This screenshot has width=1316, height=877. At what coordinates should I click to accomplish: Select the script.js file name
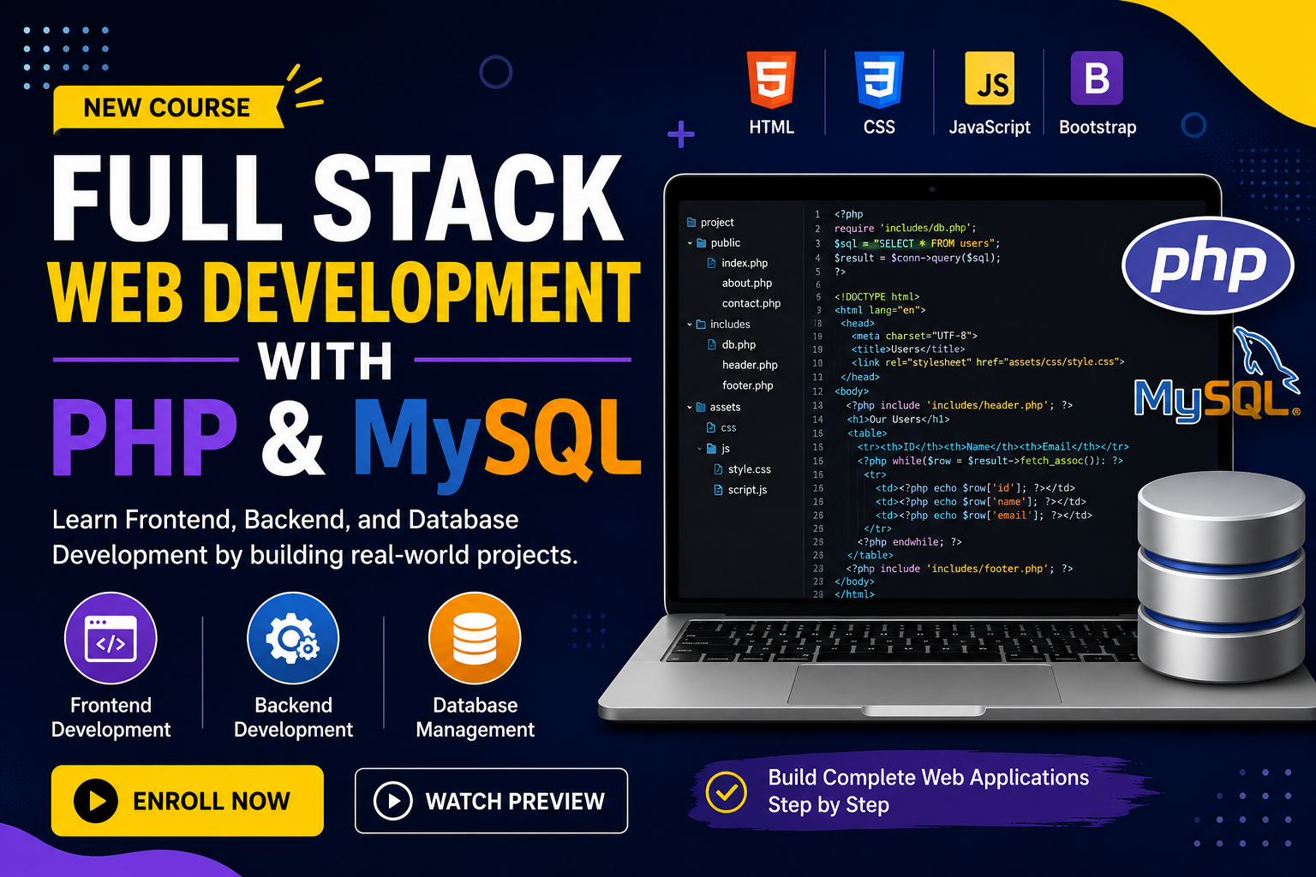coord(747,490)
